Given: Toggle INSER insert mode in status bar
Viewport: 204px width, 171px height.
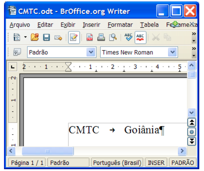Looking at the screenshot, I should pos(156,163).
